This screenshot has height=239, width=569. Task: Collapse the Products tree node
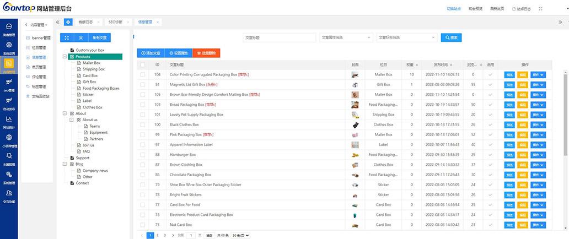click(x=65, y=57)
